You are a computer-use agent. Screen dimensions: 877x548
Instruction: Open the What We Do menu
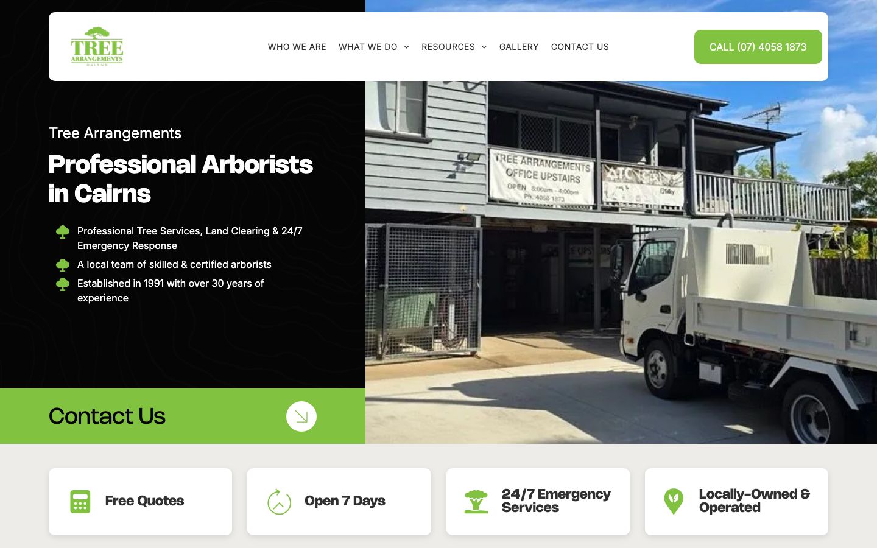368,47
